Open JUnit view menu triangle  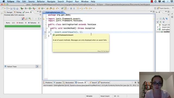(40, 15)
